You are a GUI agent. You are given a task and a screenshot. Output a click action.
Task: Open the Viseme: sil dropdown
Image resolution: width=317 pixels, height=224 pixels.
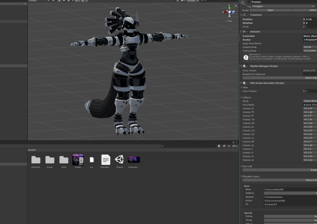pyautogui.click(x=310, y=108)
